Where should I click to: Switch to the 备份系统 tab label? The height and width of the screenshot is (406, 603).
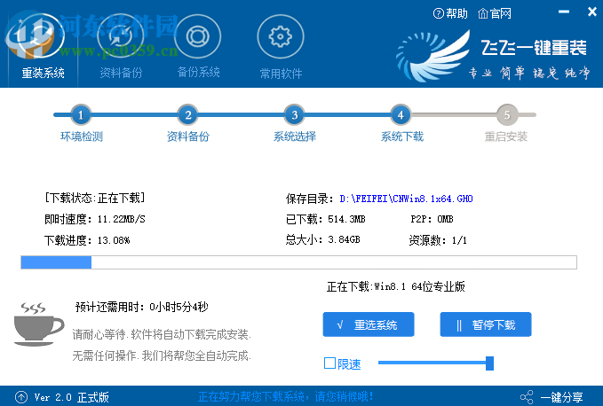198,72
